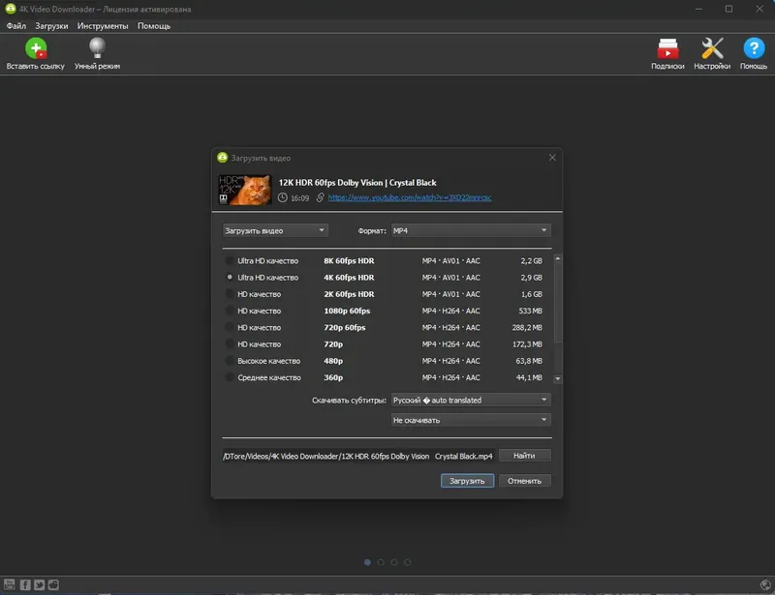This screenshot has width=775, height=595.
Task: Click the clock duration icon near 16:09
Action: (282, 197)
